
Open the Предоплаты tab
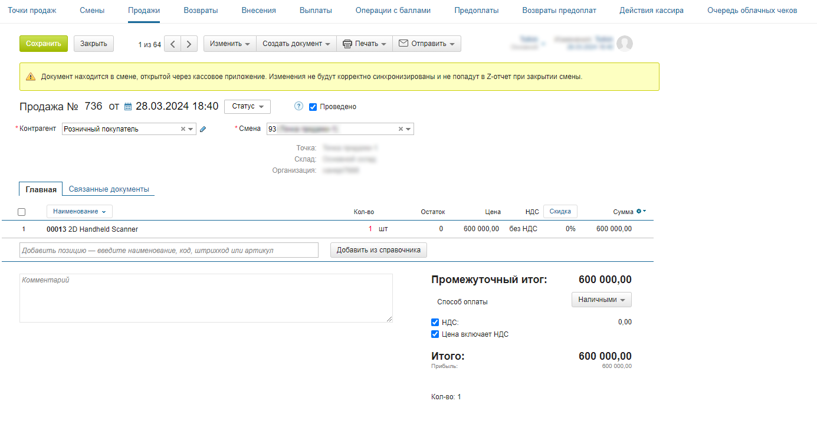coord(477,11)
